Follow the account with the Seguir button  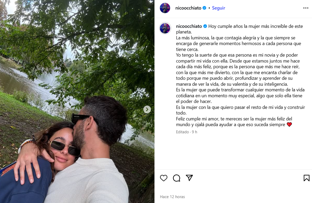coord(218,8)
